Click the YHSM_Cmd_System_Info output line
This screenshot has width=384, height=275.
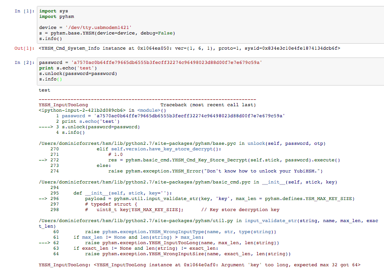189,48
